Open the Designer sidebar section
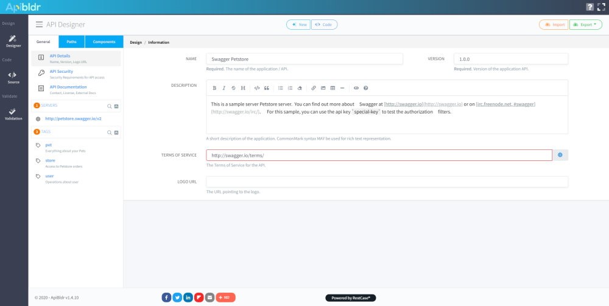 point(13,41)
